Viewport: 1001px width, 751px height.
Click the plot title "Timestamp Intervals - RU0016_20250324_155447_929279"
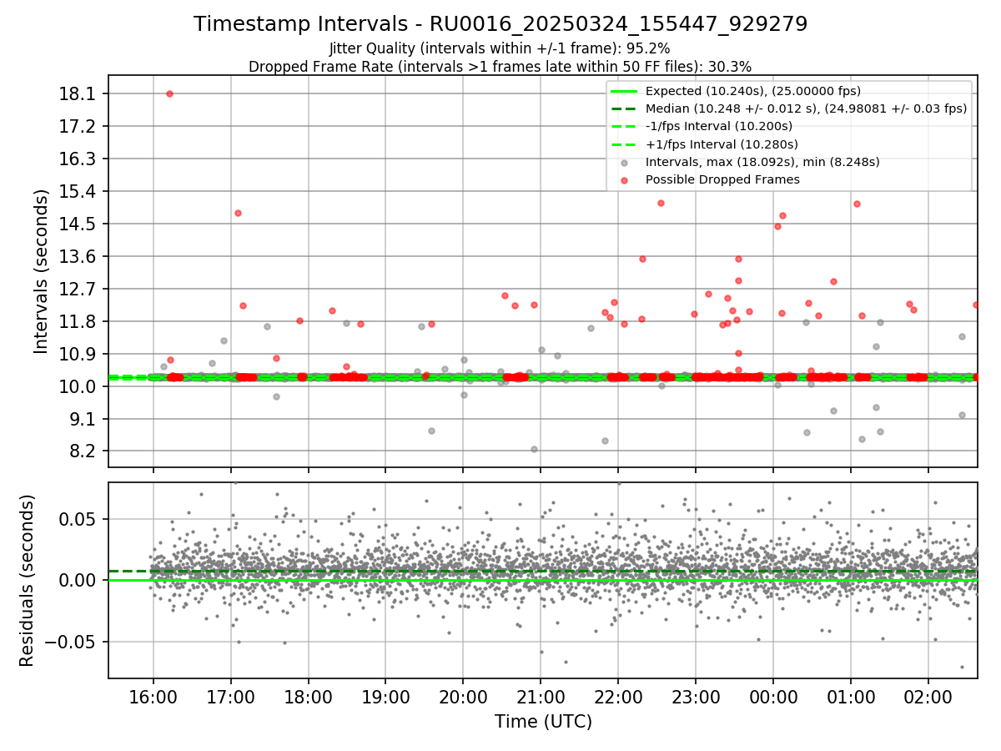(x=500, y=23)
